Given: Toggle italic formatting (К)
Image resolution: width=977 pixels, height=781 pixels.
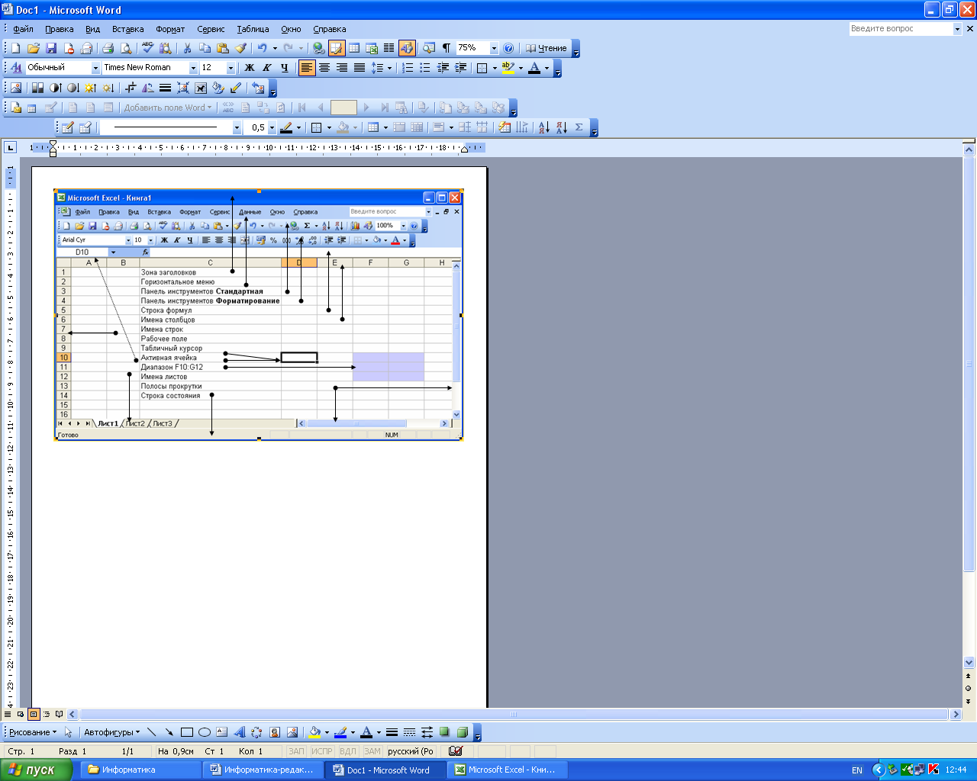Looking at the screenshot, I should click(267, 68).
